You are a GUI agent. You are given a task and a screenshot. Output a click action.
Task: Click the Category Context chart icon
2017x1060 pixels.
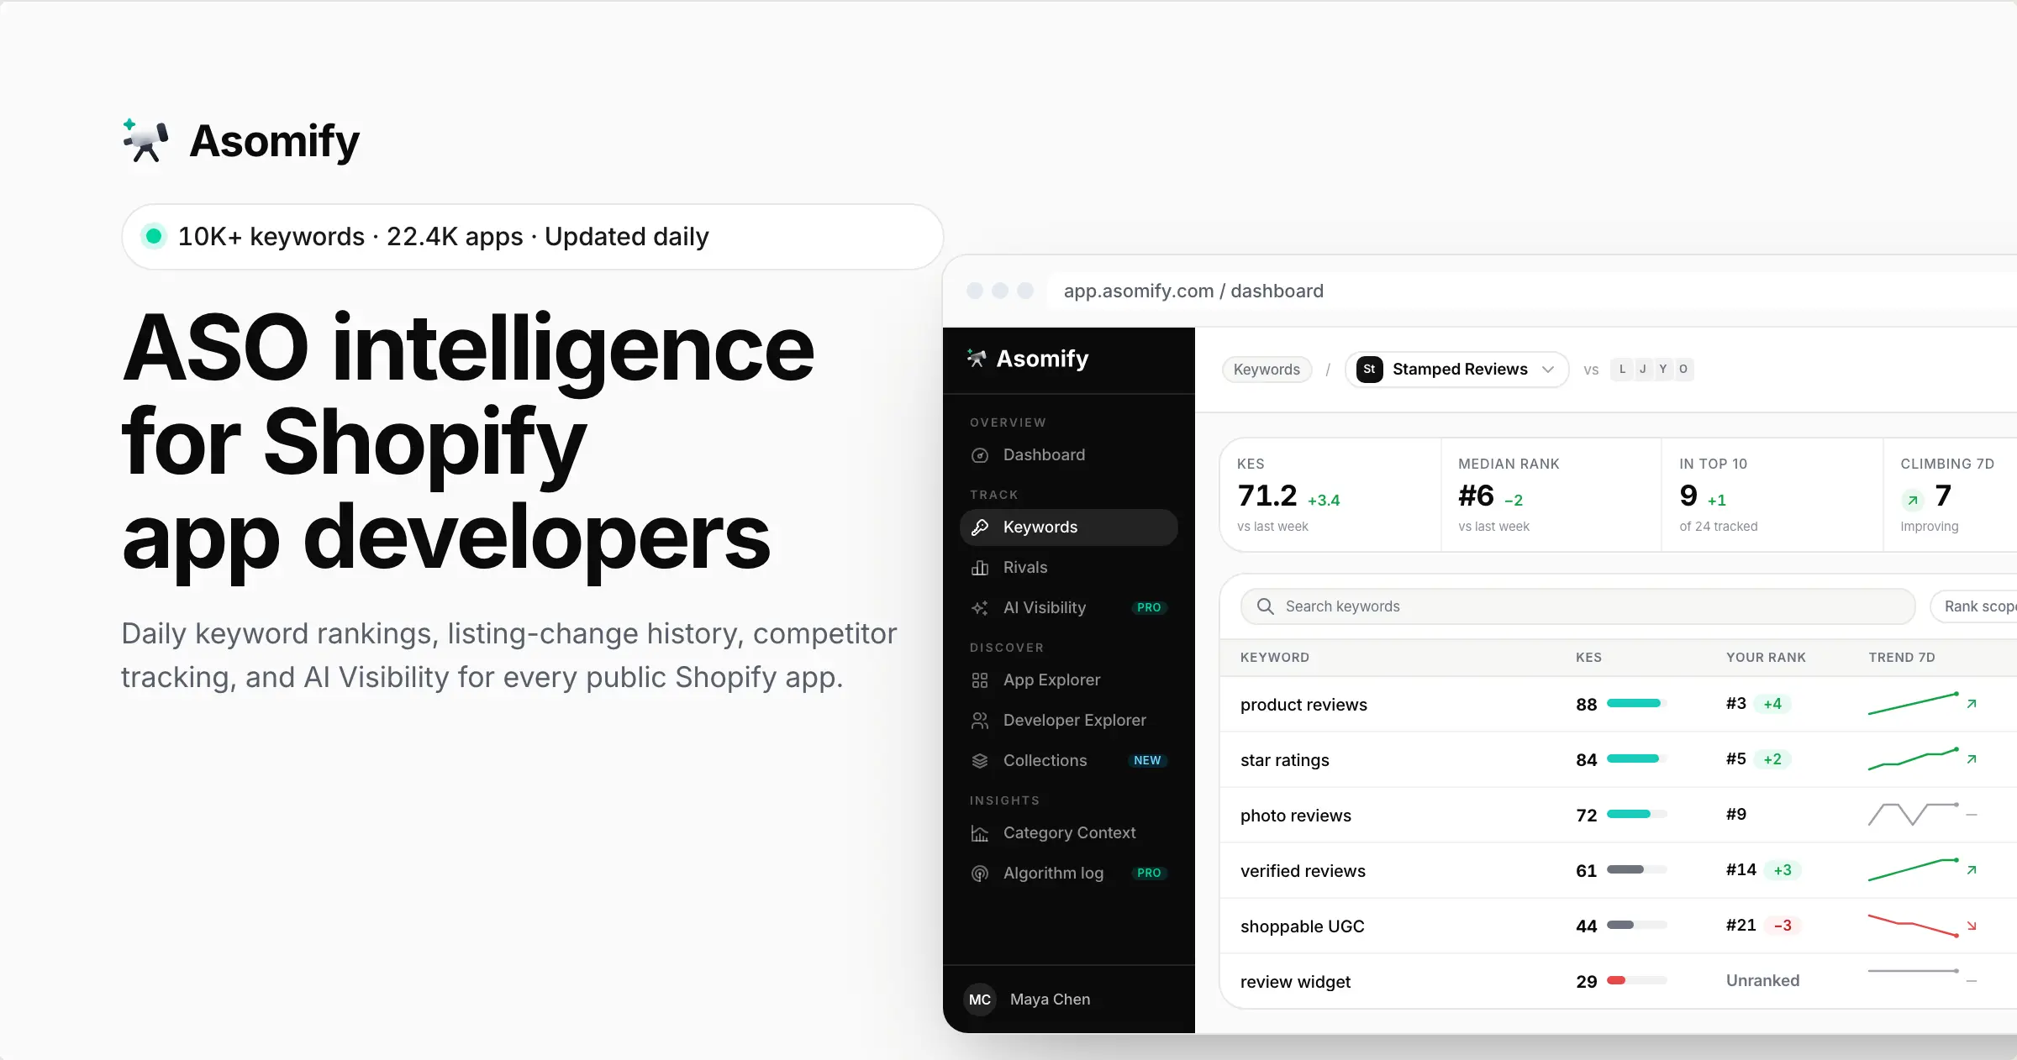coord(980,833)
